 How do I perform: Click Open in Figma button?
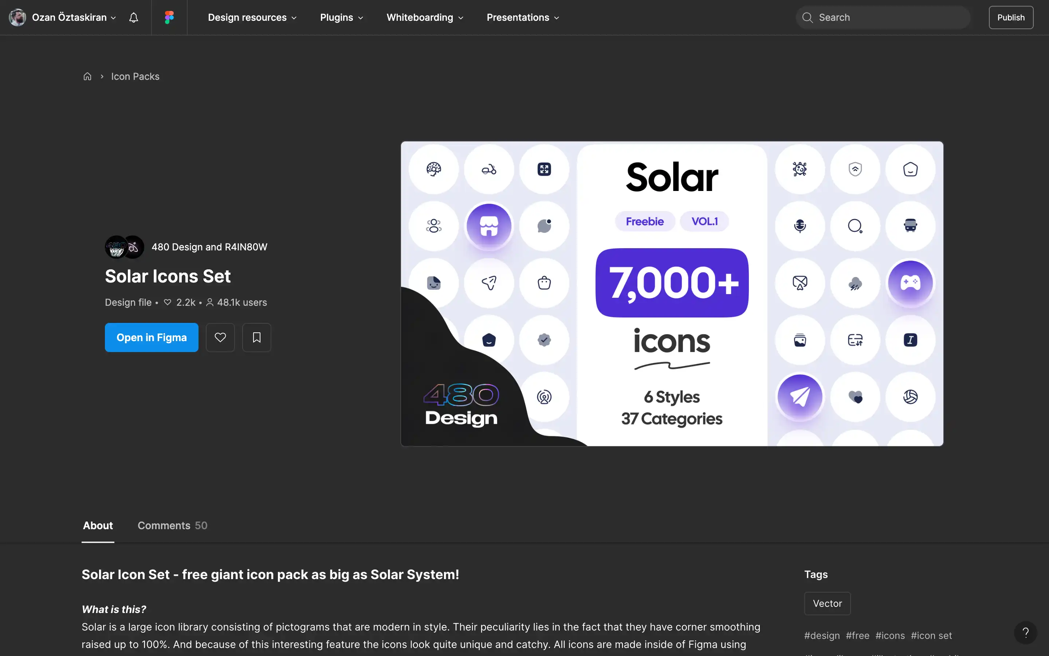pyautogui.click(x=152, y=337)
